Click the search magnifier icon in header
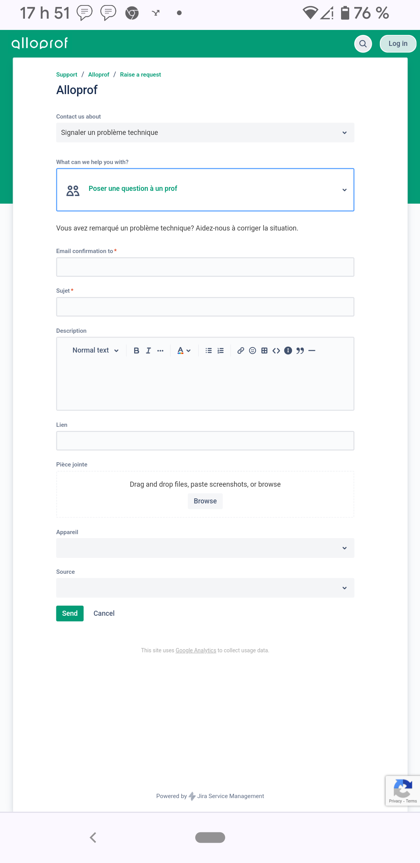Viewport: 420px width, 863px height. click(x=363, y=44)
